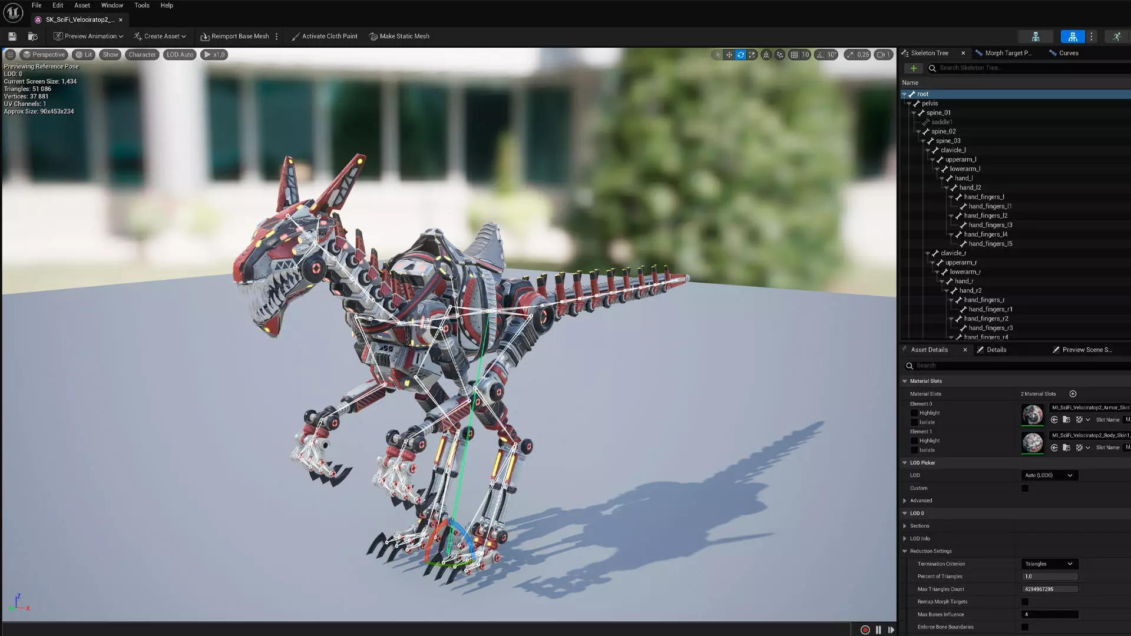Open the Unreal Engine logo menu
The width and height of the screenshot is (1131, 636).
[13, 12]
